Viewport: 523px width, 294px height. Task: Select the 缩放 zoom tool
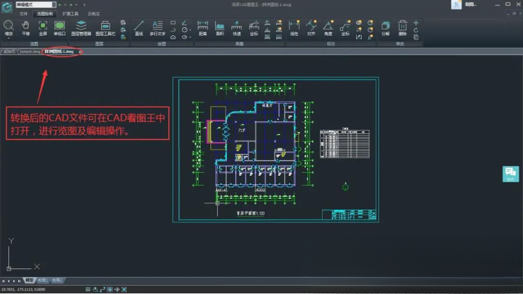pos(8,28)
